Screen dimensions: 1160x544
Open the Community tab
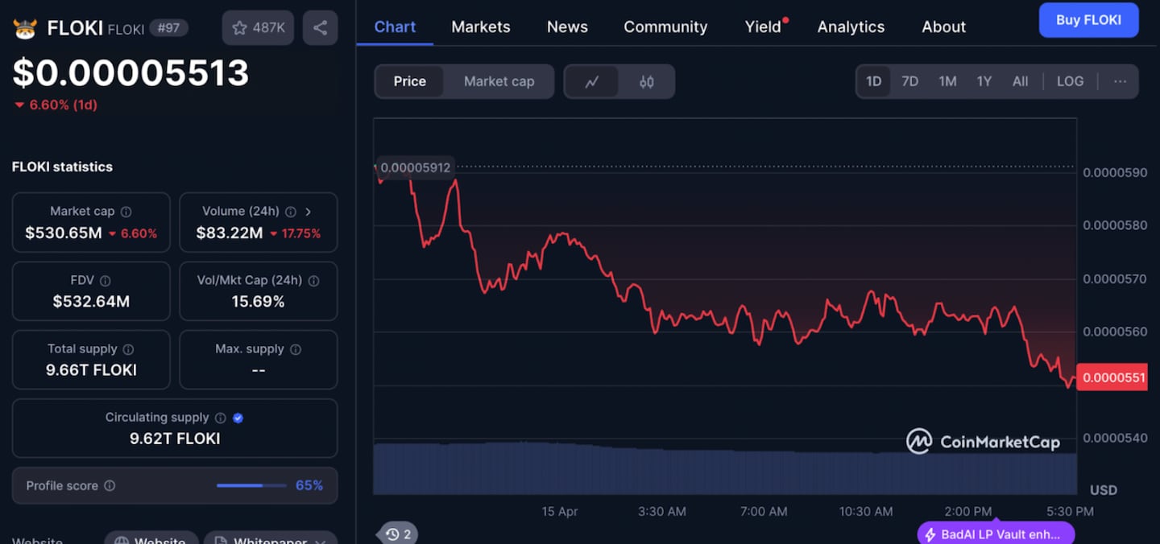point(665,27)
